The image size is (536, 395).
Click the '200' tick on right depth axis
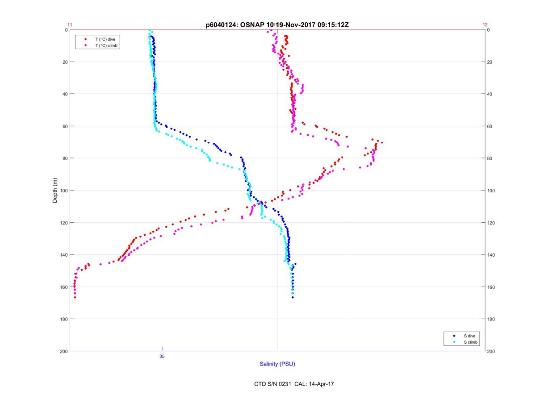(x=492, y=352)
